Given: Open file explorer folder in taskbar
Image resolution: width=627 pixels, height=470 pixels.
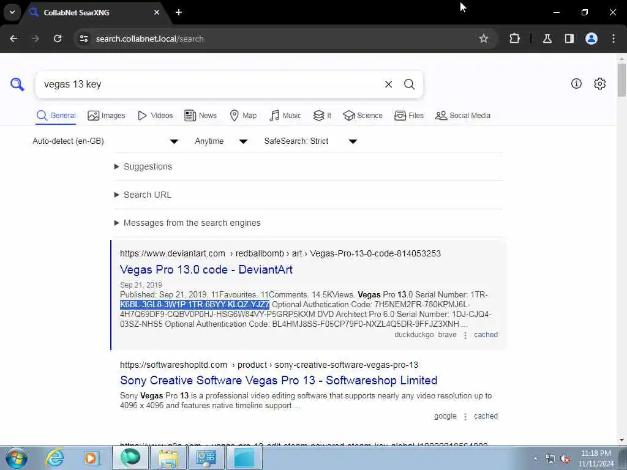Looking at the screenshot, I should click(168, 458).
